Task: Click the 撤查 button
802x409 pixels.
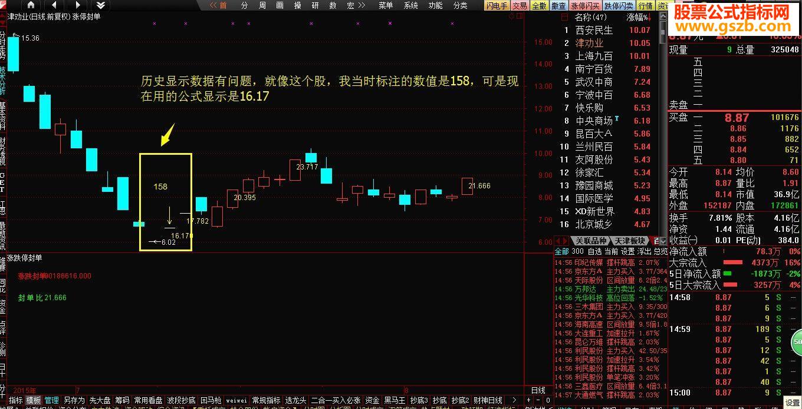Action: tap(558, 5)
